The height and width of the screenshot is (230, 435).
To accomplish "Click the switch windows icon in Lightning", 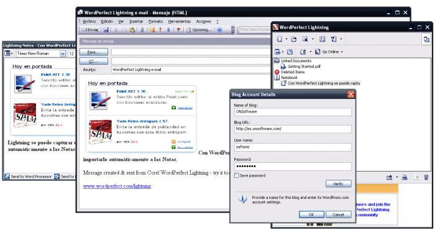I will click(426, 39).
